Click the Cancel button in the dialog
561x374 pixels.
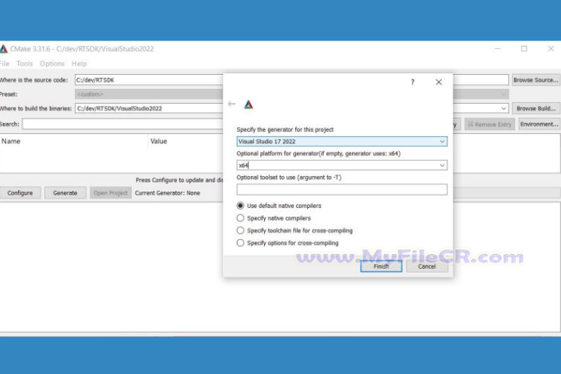click(x=427, y=266)
